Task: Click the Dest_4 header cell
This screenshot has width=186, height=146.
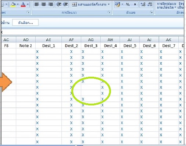Action: 110,46
